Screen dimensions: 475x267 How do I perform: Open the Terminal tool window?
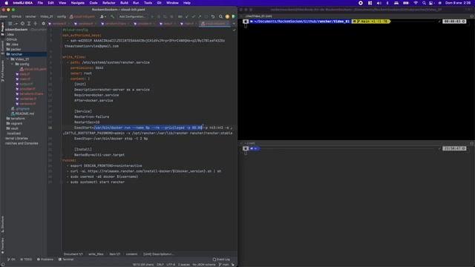click(66, 260)
